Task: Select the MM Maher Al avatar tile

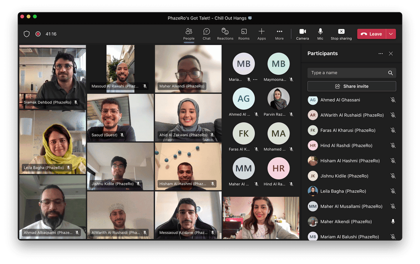Action: (243, 168)
